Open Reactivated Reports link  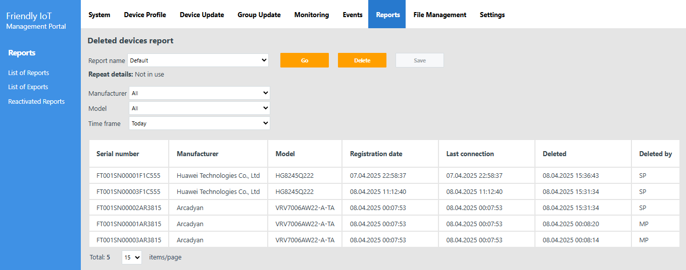tap(36, 102)
